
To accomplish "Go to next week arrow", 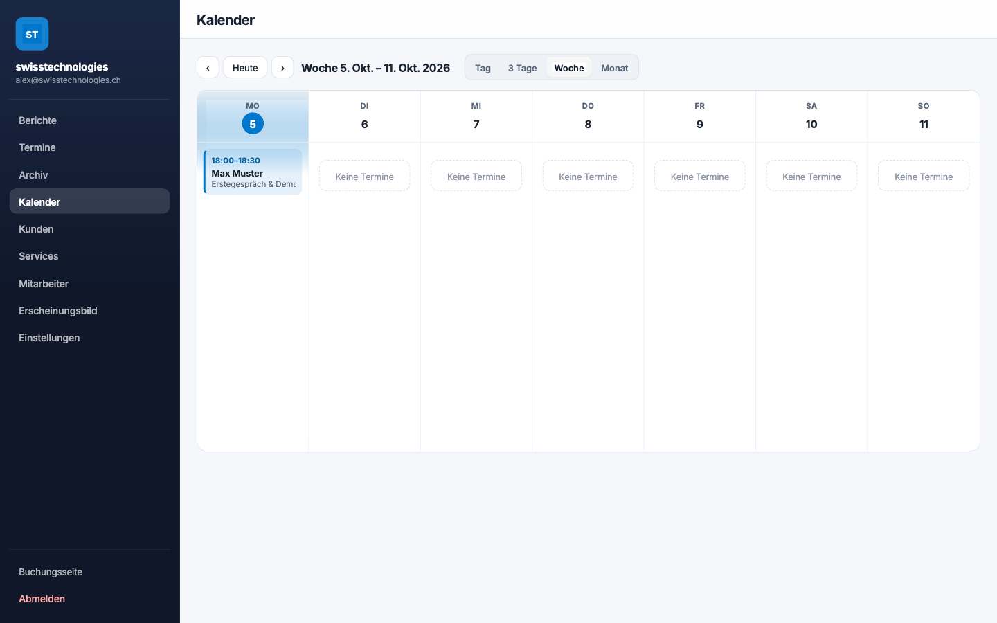I will pyautogui.click(x=282, y=68).
